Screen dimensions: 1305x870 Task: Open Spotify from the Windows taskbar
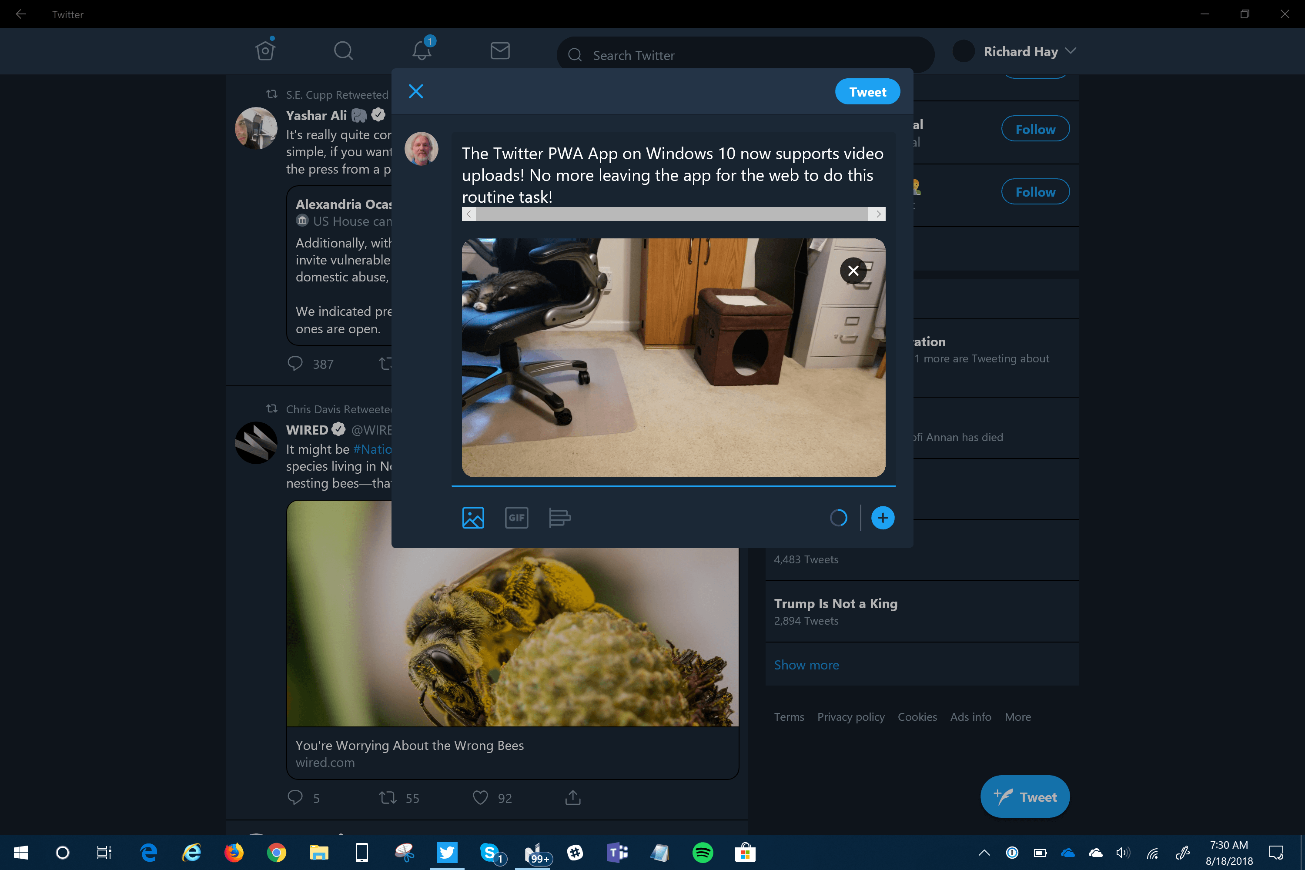click(703, 853)
